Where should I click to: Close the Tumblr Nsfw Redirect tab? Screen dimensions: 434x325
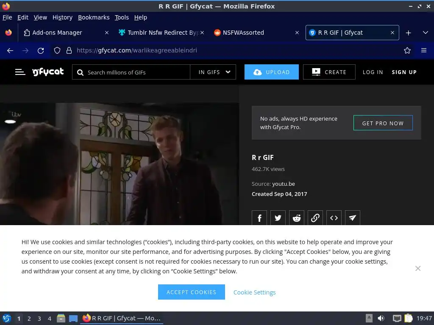202,33
